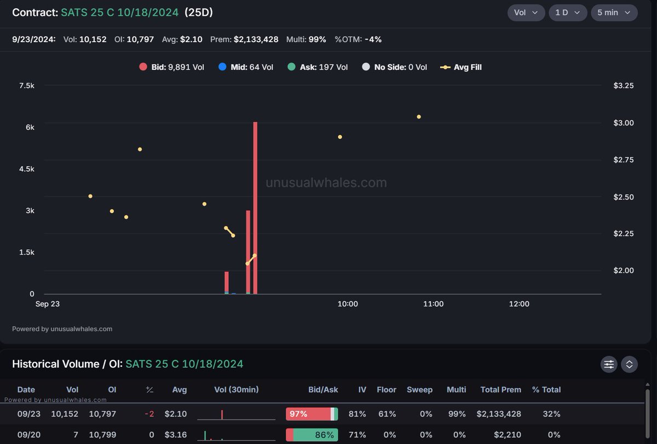Click the $2,133,428 total premium cell

tap(499, 414)
